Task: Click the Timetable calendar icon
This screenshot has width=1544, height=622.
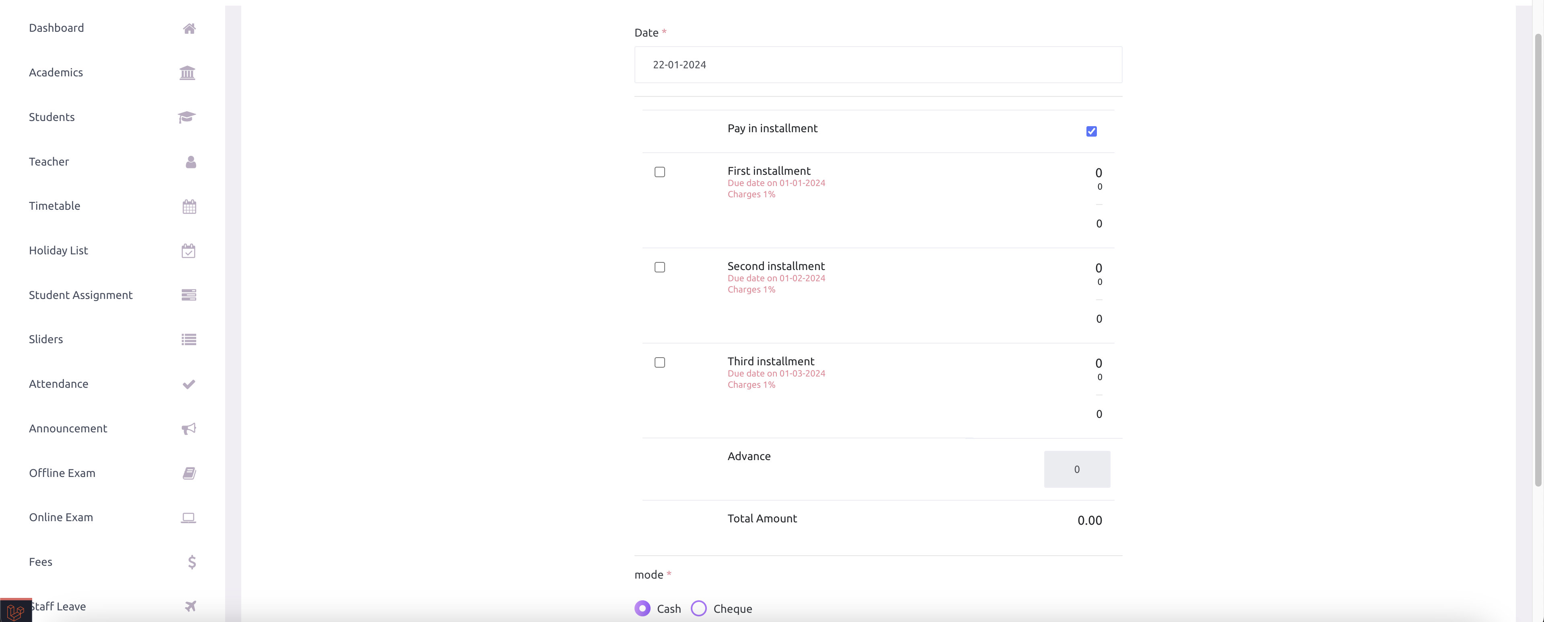Action: tap(188, 206)
